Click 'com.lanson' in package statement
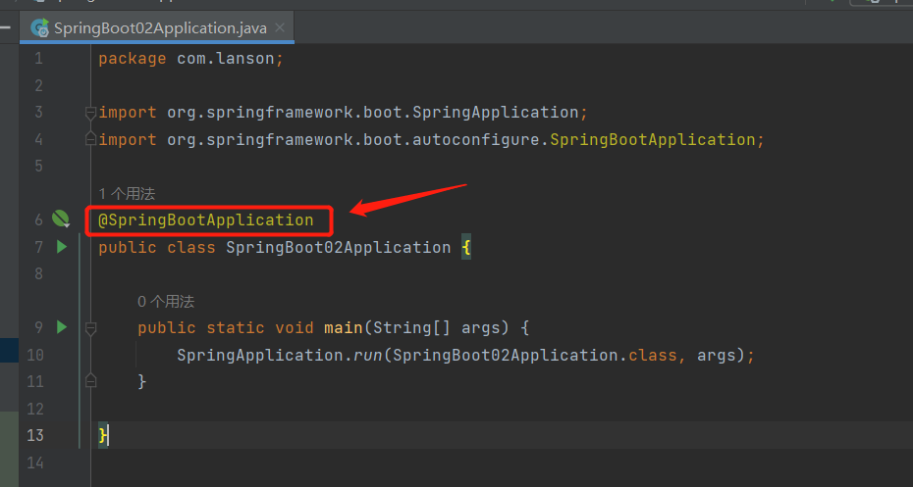This screenshot has width=913, height=487. [226, 59]
